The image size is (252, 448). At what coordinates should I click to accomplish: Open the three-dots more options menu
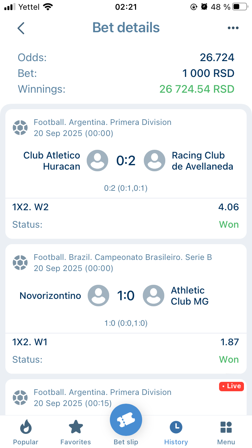(233, 28)
